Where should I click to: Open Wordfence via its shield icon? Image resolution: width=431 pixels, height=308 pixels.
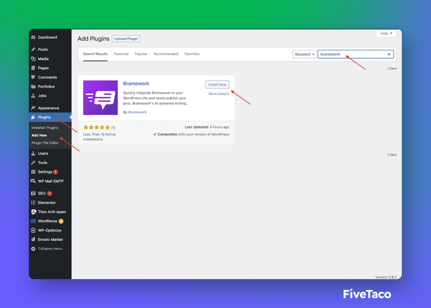[x=33, y=221]
